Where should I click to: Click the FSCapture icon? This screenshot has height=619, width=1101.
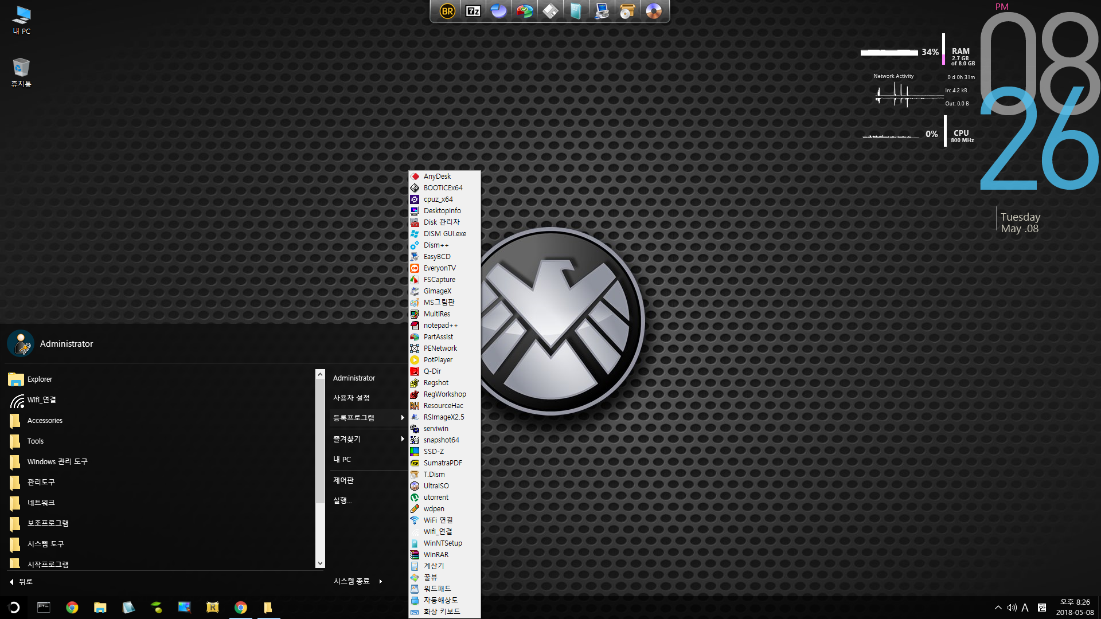click(x=415, y=280)
